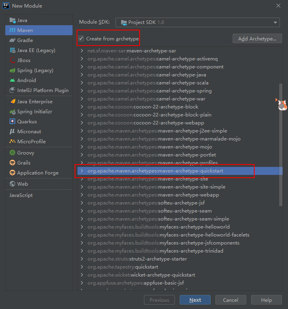Choose Spring Initializr in list
This screenshot has width=288, height=309.
pyautogui.click(x=39, y=112)
